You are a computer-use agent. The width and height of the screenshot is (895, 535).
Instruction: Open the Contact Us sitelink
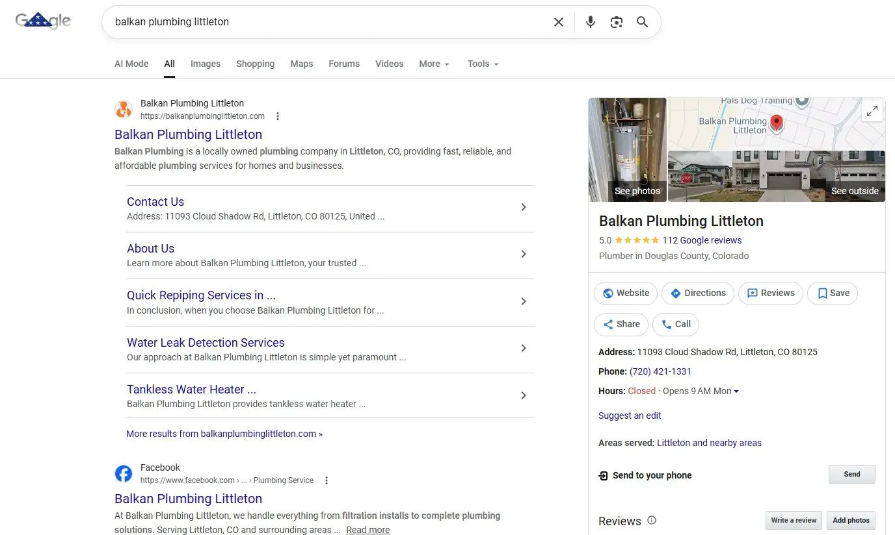point(155,202)
